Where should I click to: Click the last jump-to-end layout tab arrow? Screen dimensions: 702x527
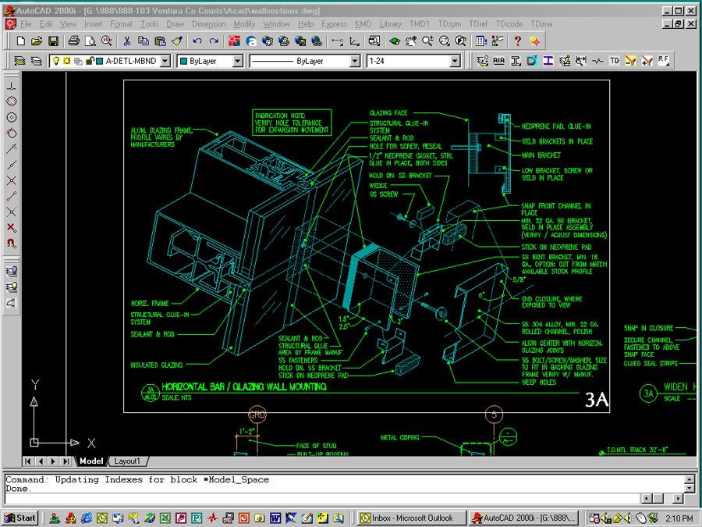click(66, 461)
